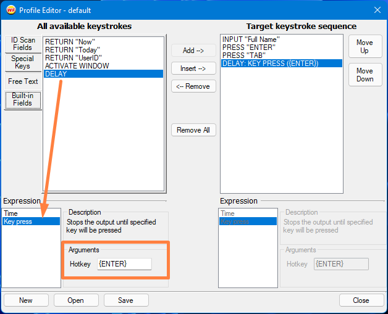388x314 pixels.
Task: Select Key press in right Expression list
Action: [x=248, y=221]
